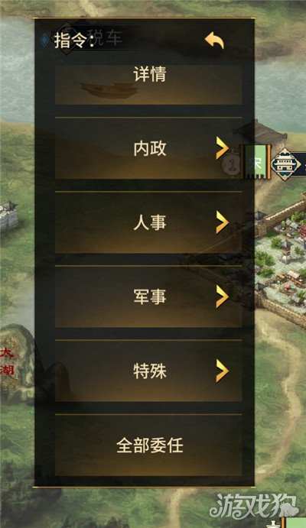Open the 人事 personnel menu
306x528 pixels.
click(x=148, y=222)
